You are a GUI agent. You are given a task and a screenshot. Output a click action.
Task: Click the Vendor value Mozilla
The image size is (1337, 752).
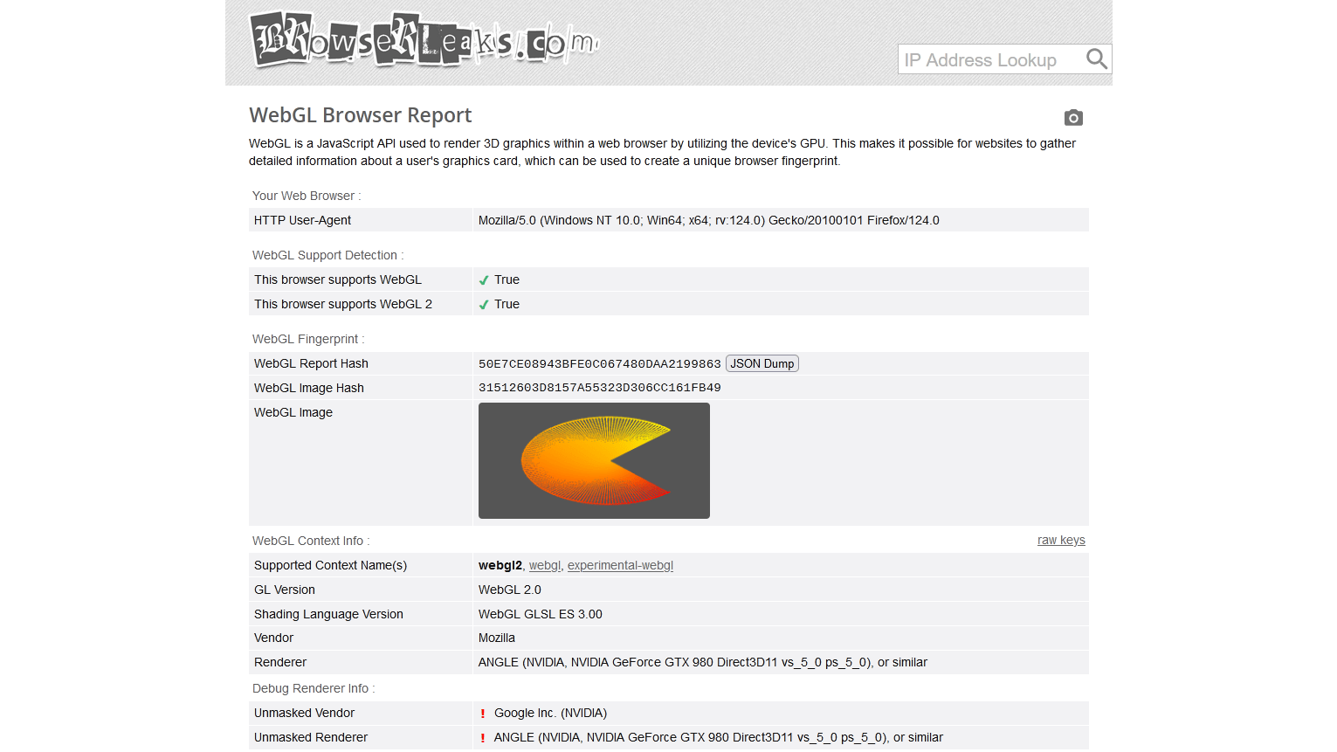[497, 638]
